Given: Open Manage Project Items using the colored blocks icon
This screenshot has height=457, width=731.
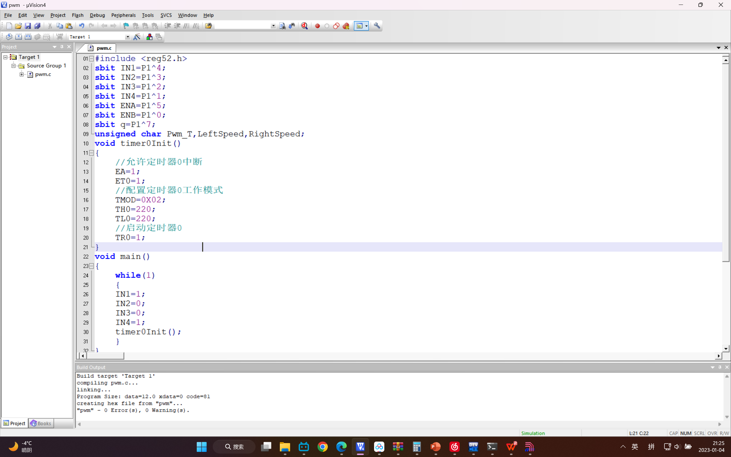Looking at the screenshot, I should pos(149,37).
